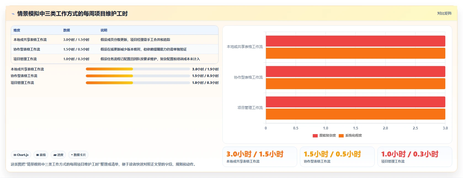Click the 1.0 tick on the x-axis
The height and width of the screenshot is (178, 463).
(x=326, y=128)
